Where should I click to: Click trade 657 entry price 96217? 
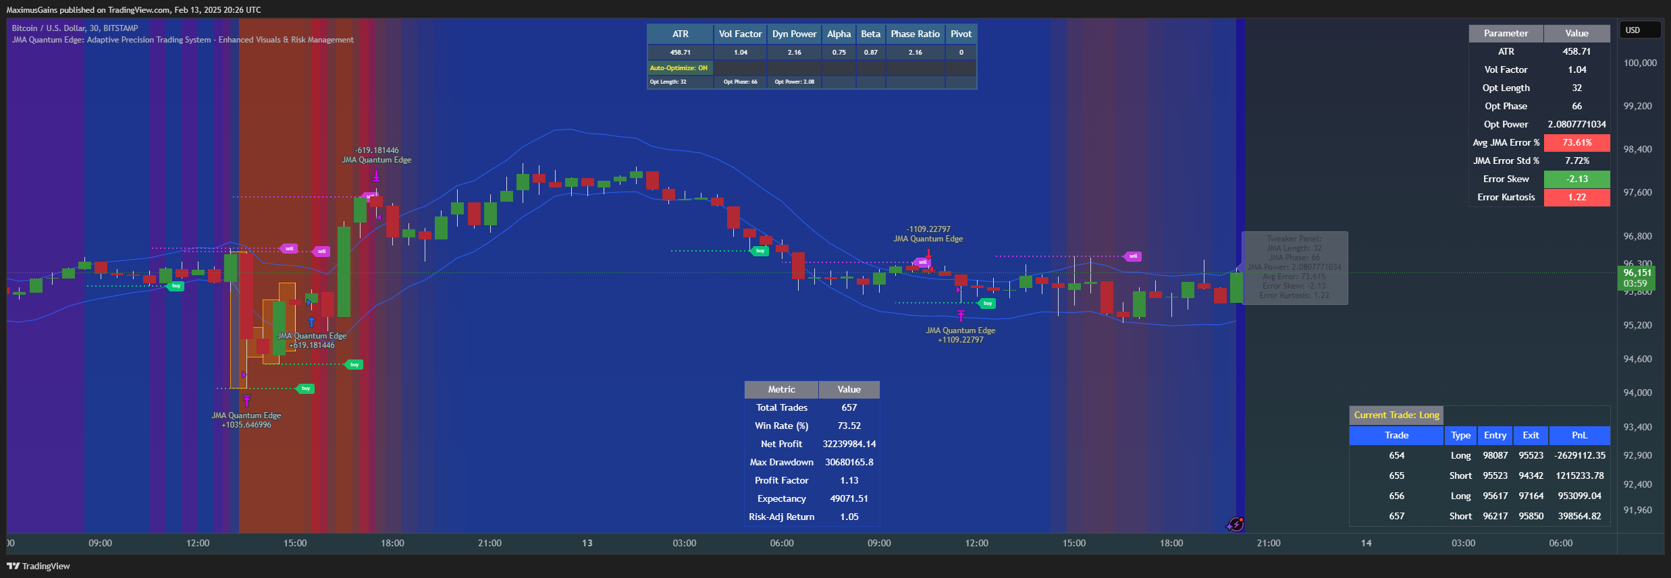pos(1495,517)
